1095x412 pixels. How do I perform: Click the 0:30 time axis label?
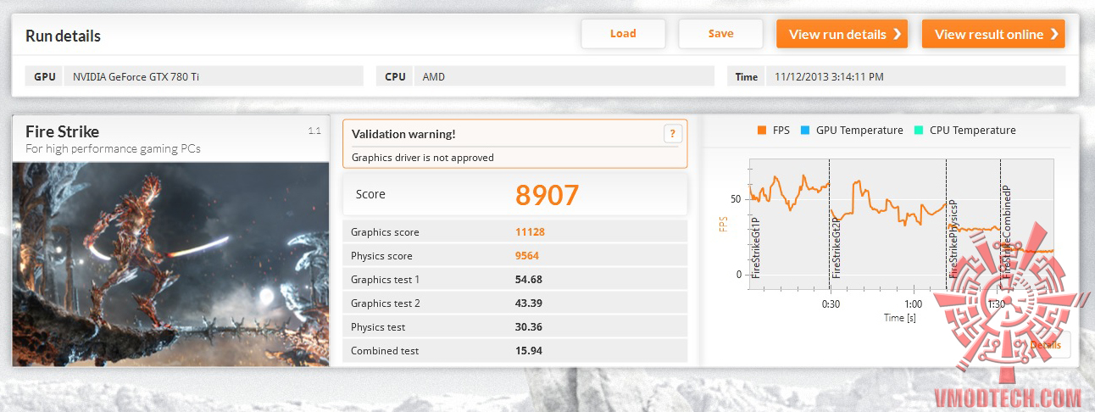point(831,304)
